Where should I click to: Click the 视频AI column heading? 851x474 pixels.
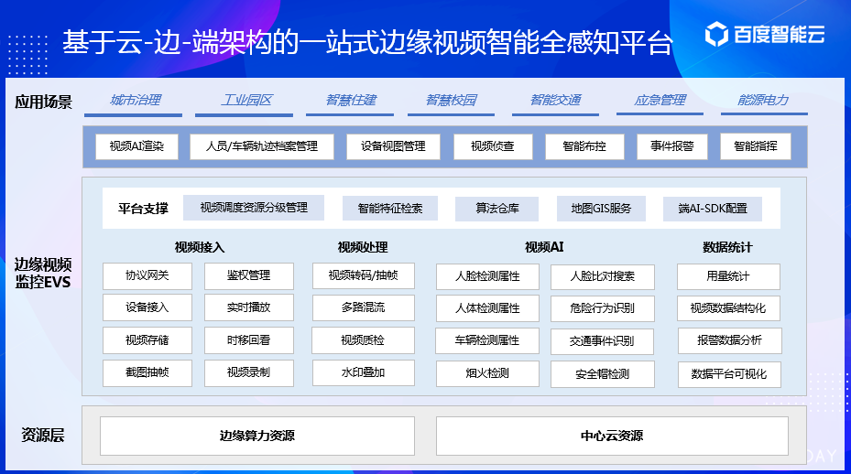pos(544,247)
